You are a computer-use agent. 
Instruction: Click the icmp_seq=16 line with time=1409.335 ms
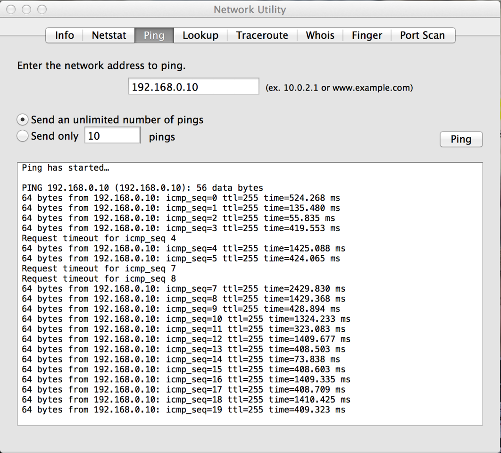point(186,379)
